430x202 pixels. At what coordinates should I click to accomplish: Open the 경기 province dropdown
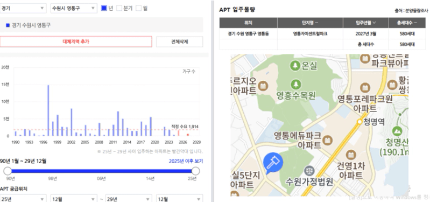tap(23, 8)
